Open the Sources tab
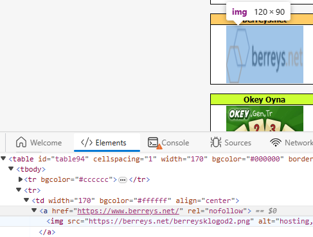The height and width of the screenshot is (237, 313). 231,143
